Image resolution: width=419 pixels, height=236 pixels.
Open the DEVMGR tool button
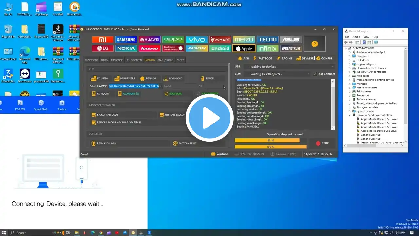[x=305, y=58]
